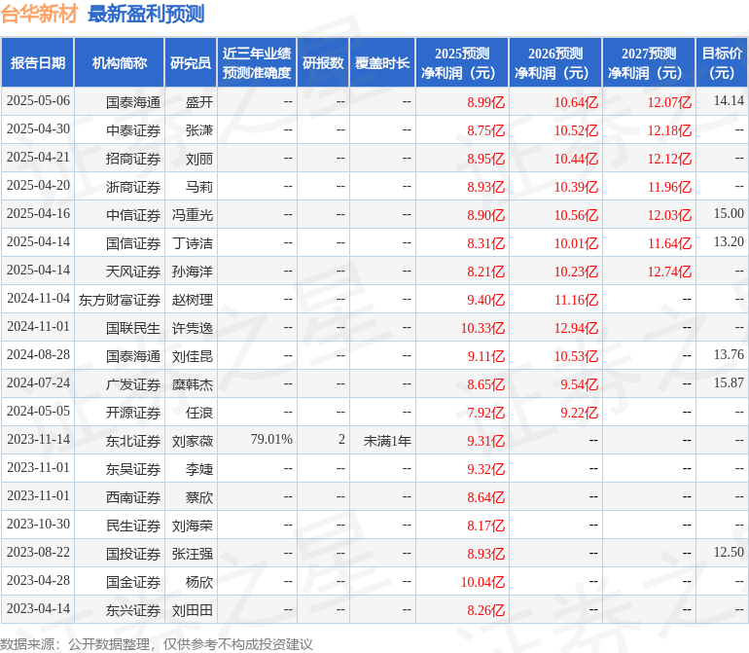Select the 79.01% accuracy value
Viewport: 749px width, 653px height.
click(271, 439)
